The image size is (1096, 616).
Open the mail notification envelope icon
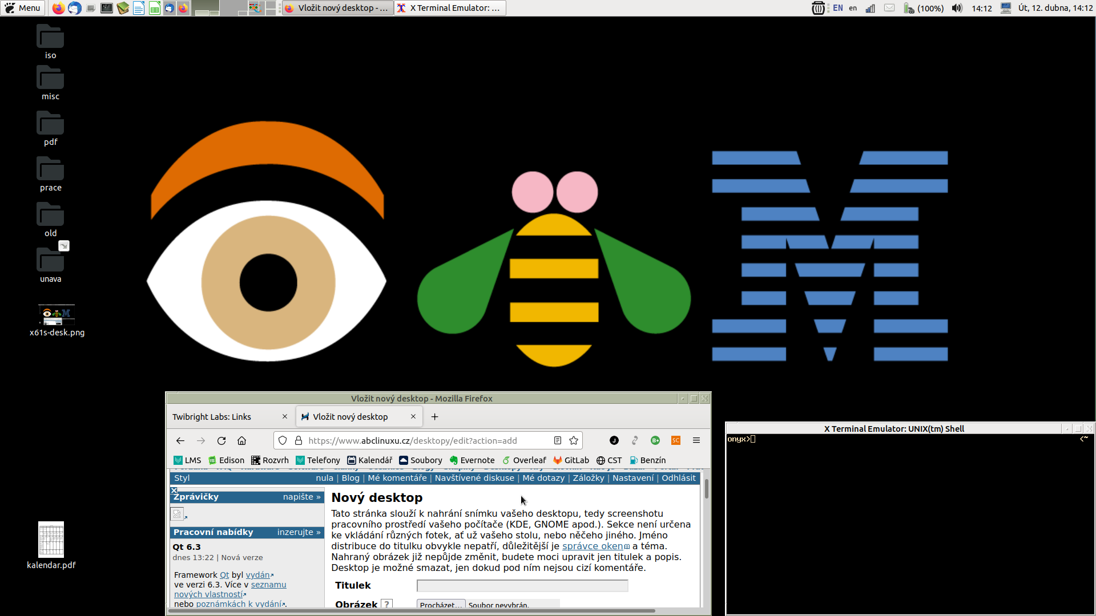(889, 8)
